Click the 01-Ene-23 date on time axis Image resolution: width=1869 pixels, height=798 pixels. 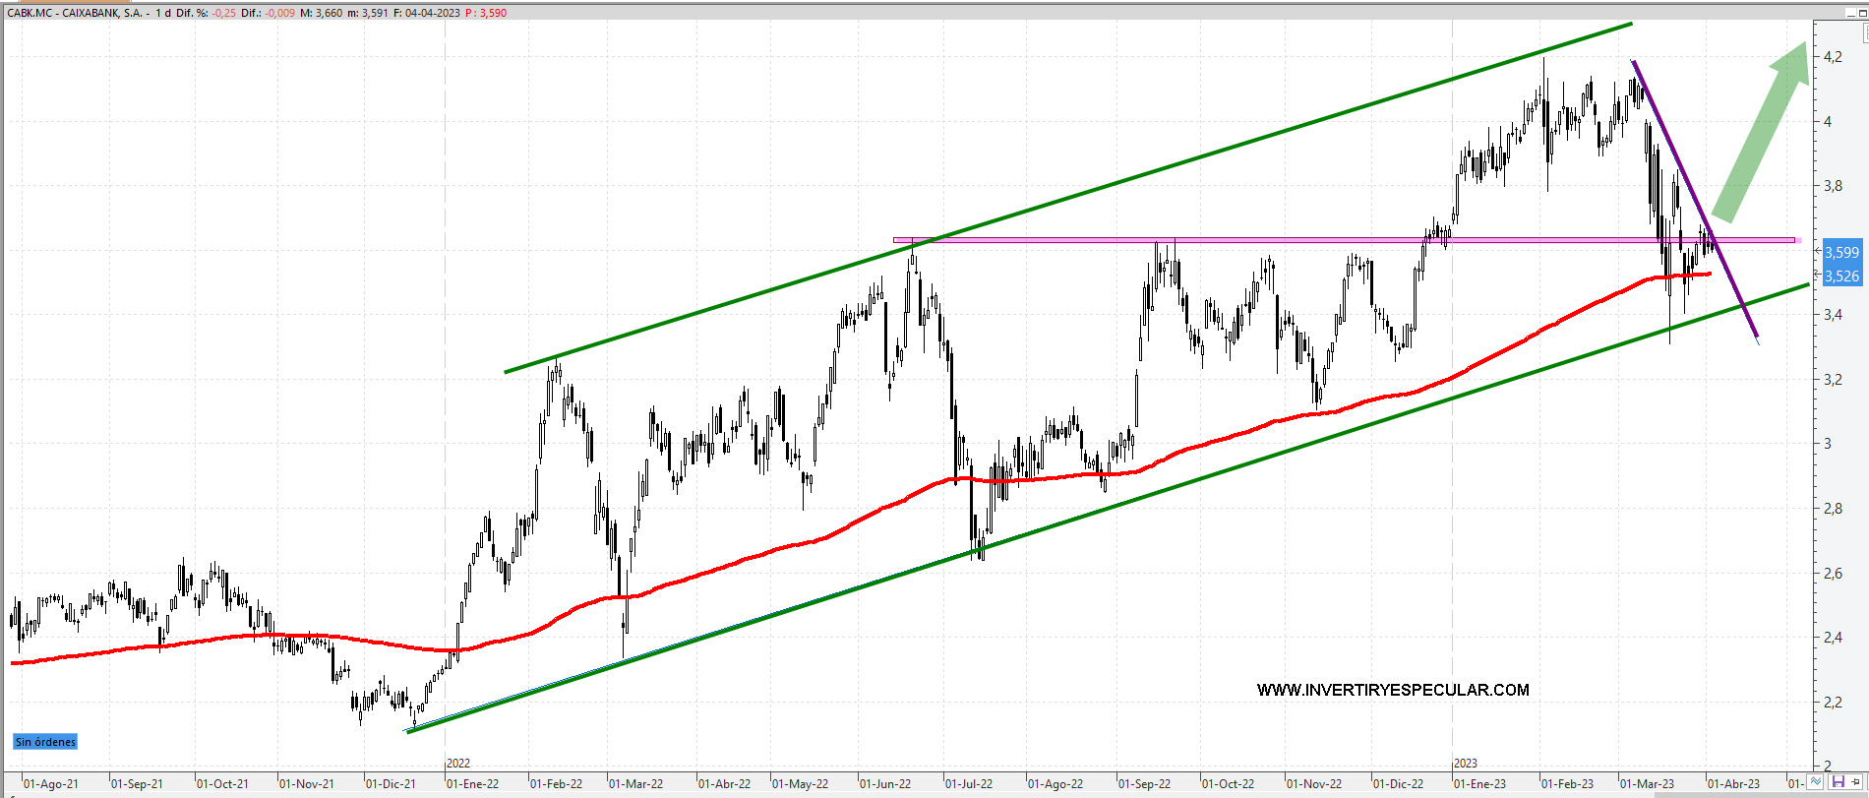pyautogui.click(x=1479, y=784)
